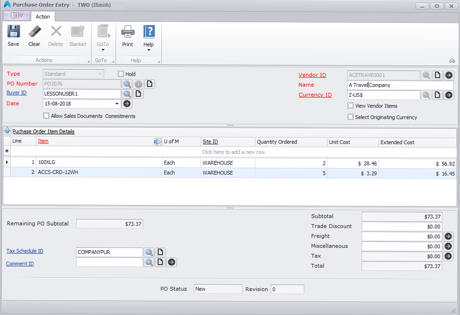Switch to the Action tab
This screenshot has height=315, width=460.
tap(43, 17)
